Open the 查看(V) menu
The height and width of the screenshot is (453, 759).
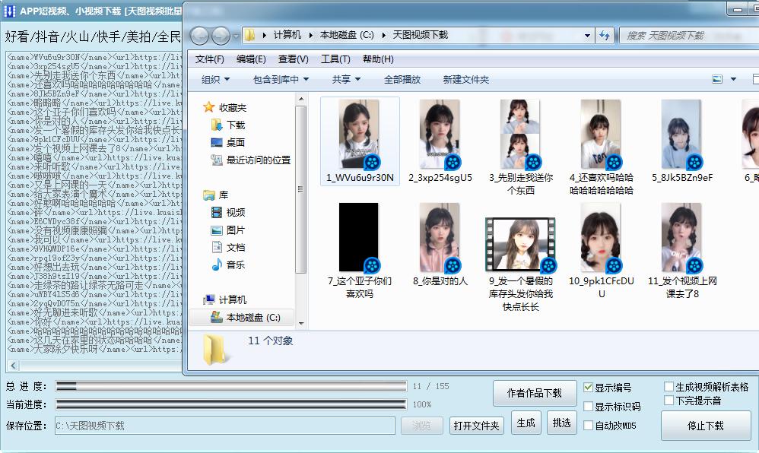(x=294, y=59)
